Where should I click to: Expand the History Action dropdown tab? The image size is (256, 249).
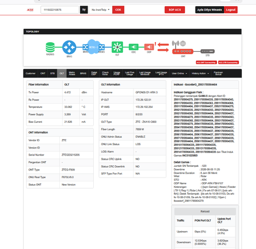[x=200, y=73]
